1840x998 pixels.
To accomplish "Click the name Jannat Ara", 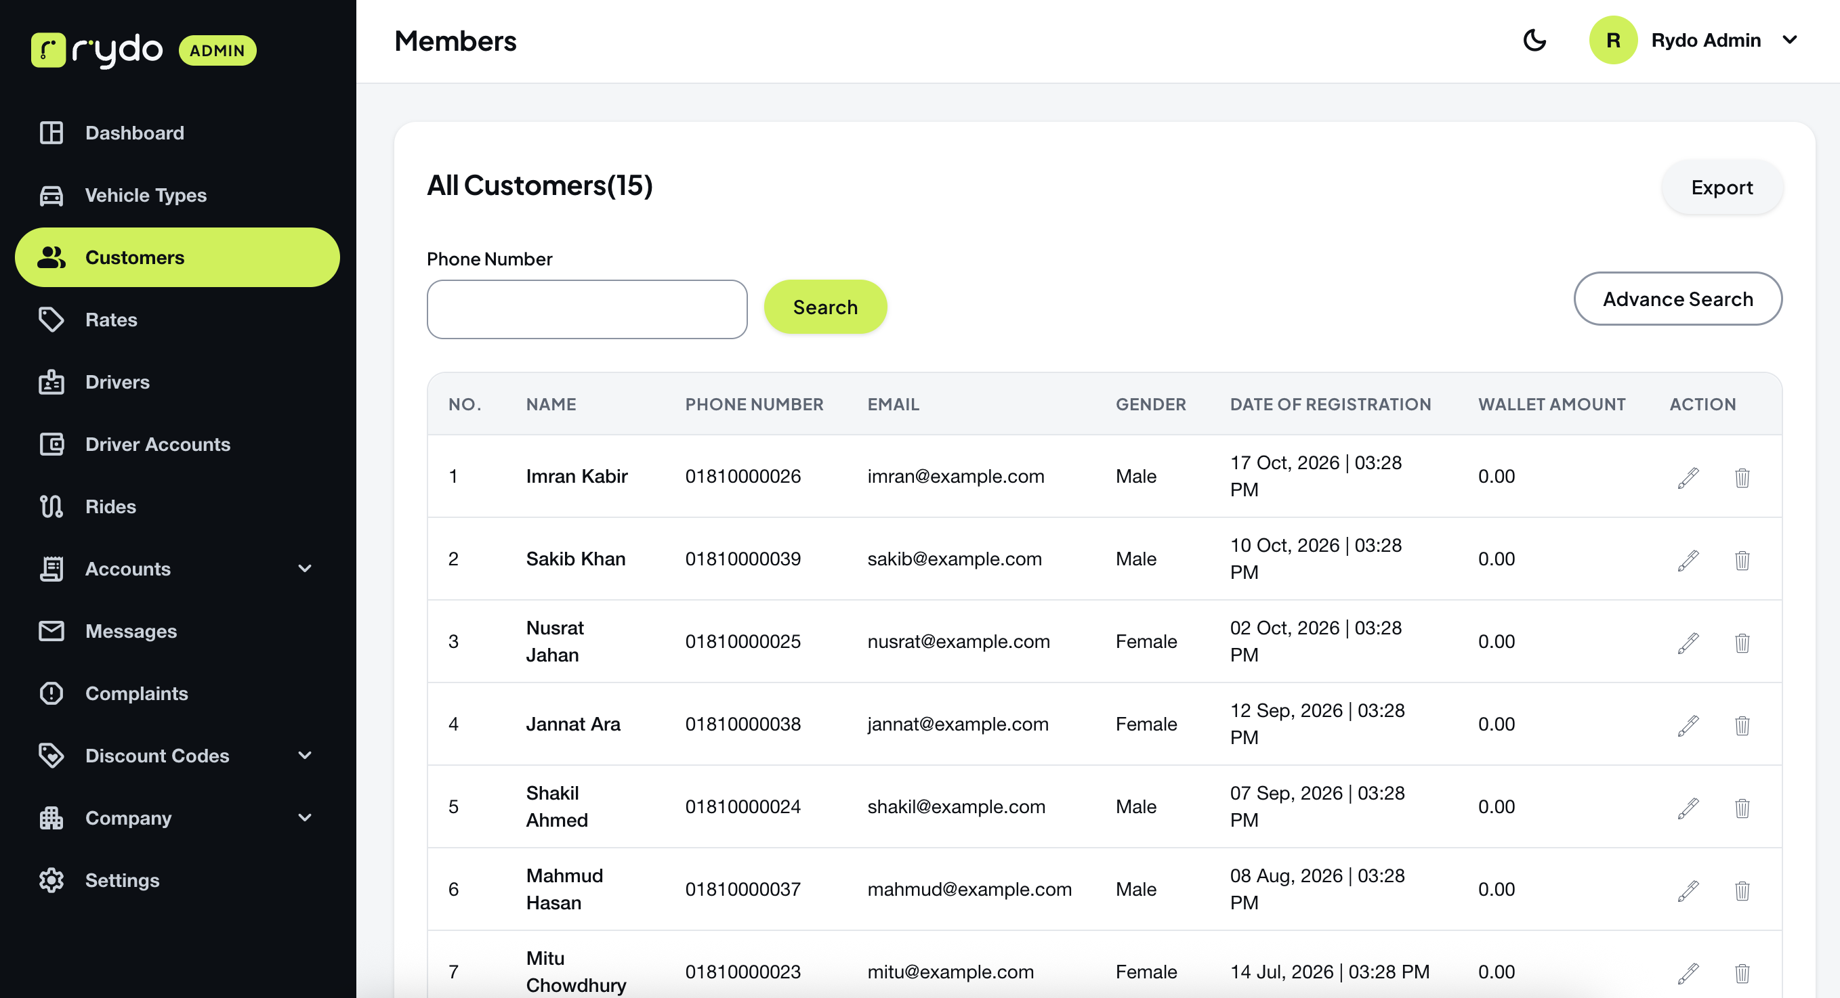I will pyautogui.click(x=573, y=724).
